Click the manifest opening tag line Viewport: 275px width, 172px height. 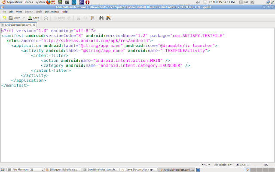coord(113,36)
